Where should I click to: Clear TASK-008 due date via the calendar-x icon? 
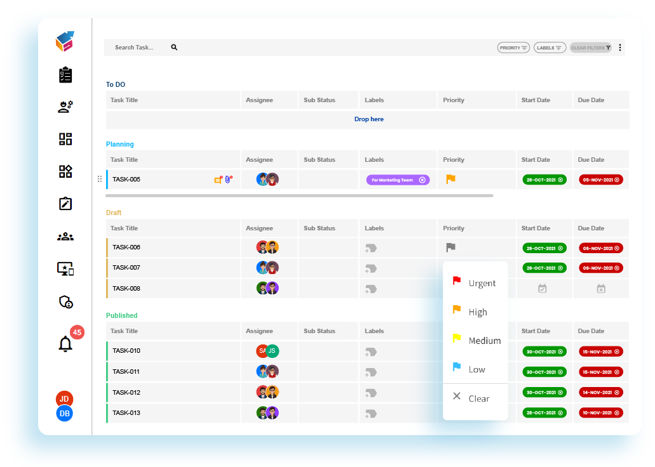coord(601,288)
